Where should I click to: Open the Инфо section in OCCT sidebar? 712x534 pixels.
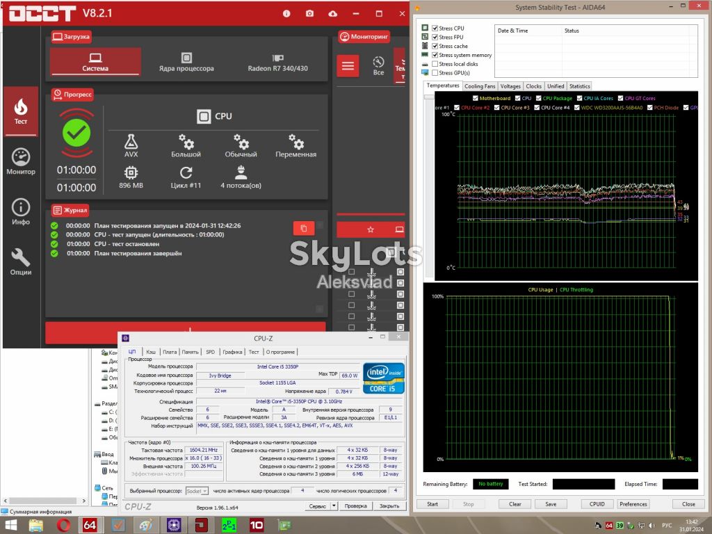click(21, 211)
